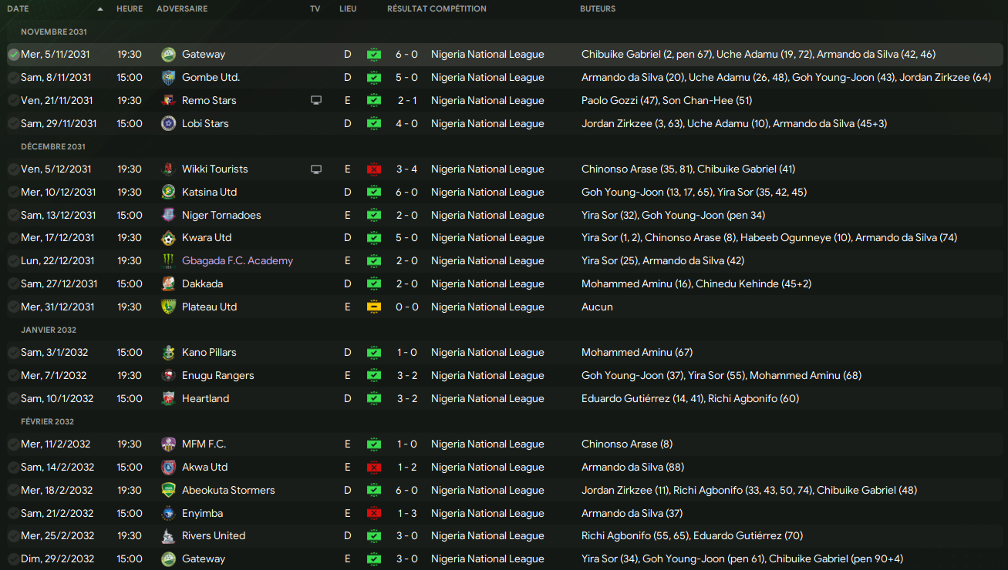Select Enugu Rangers club badge

click(x=168, y=375)
